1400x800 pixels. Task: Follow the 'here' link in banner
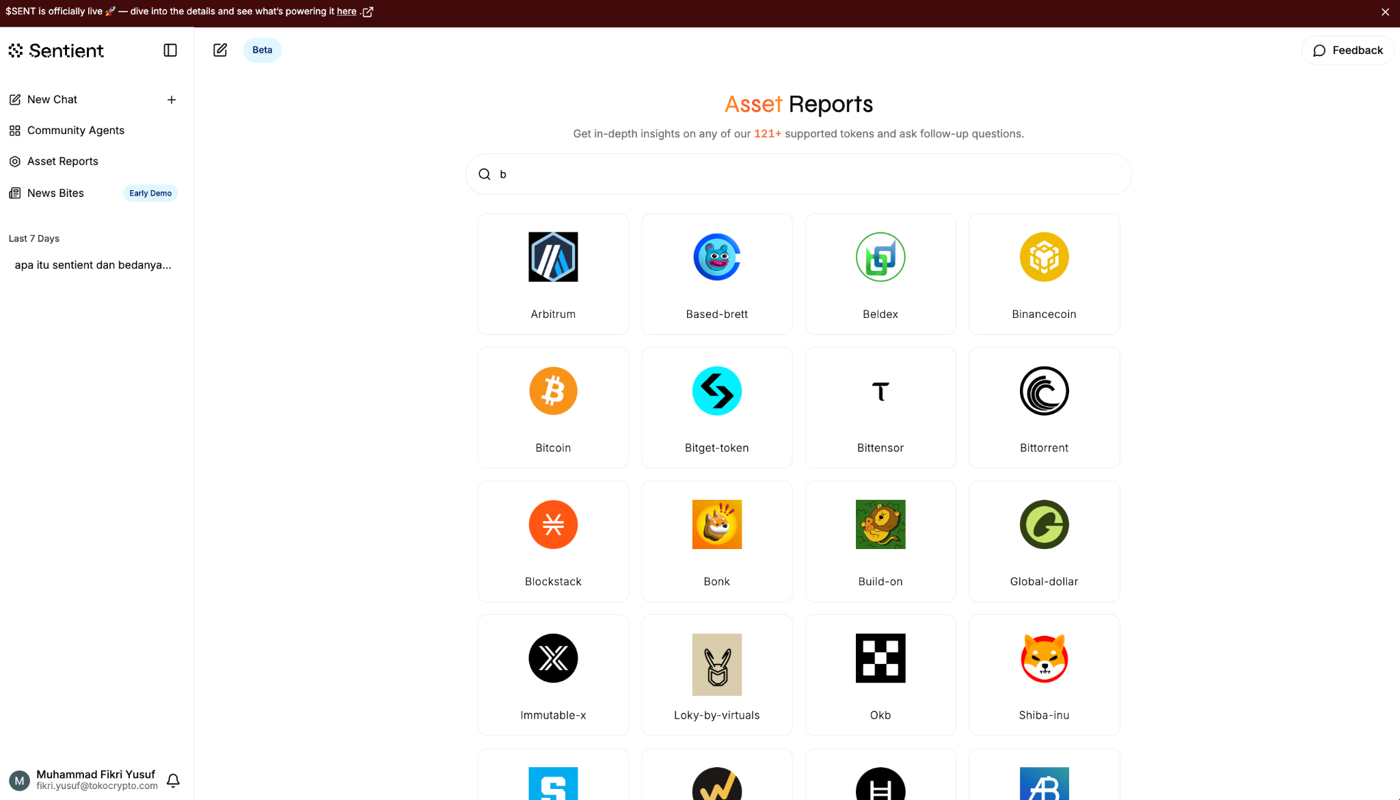[347, 12]
